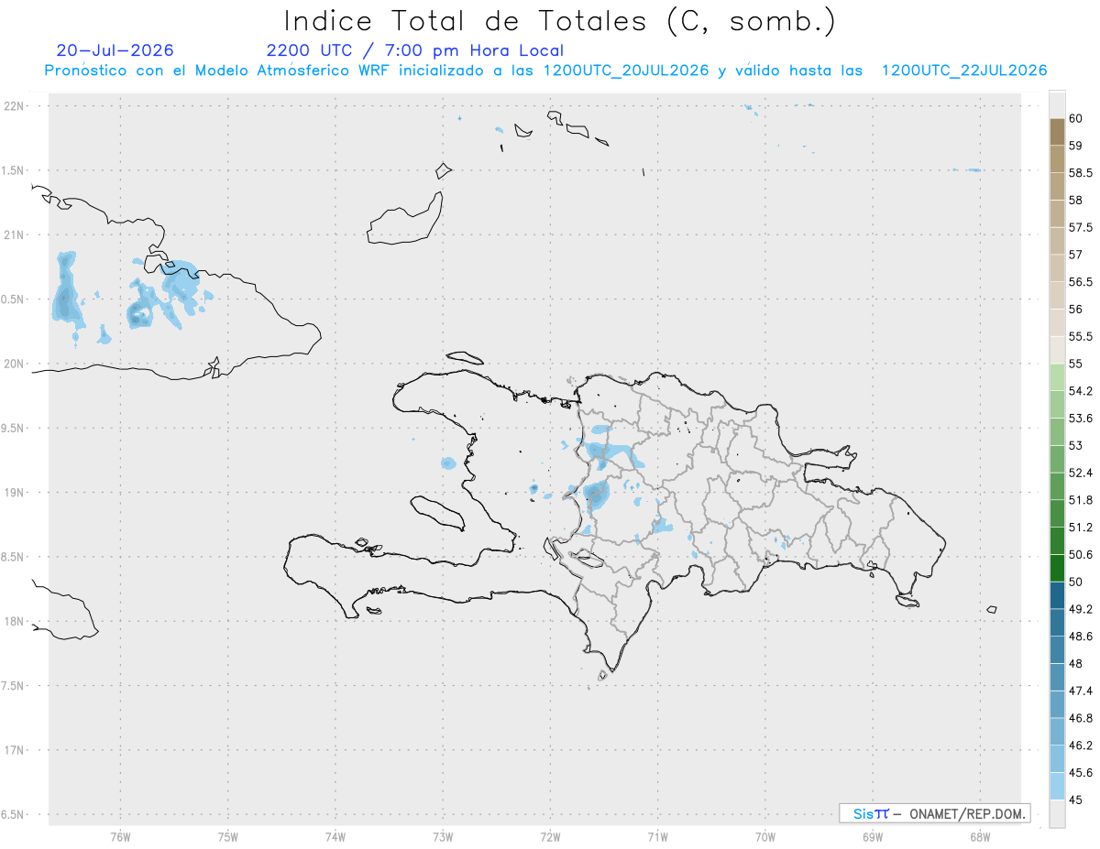The height and width of the screenshot is (849, 1100).
Task: Click the colorbar label "46.8"
Action: pyautogui.click(x=1080, y=718)
